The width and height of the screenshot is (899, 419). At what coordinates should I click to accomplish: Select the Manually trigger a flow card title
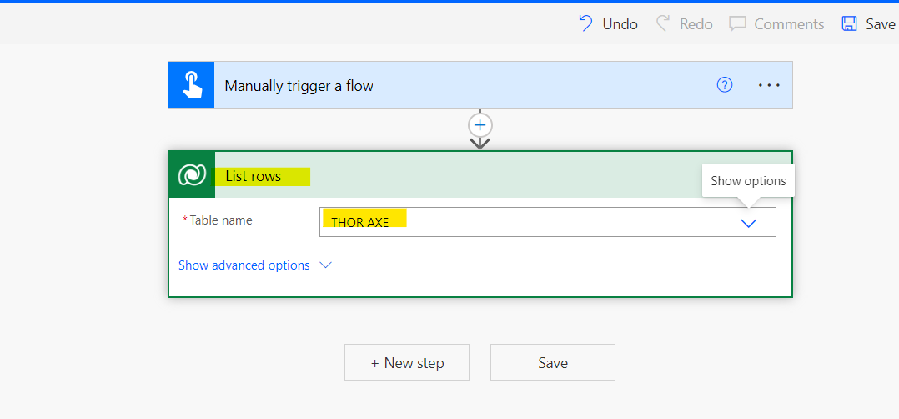(x=299, y=86)
